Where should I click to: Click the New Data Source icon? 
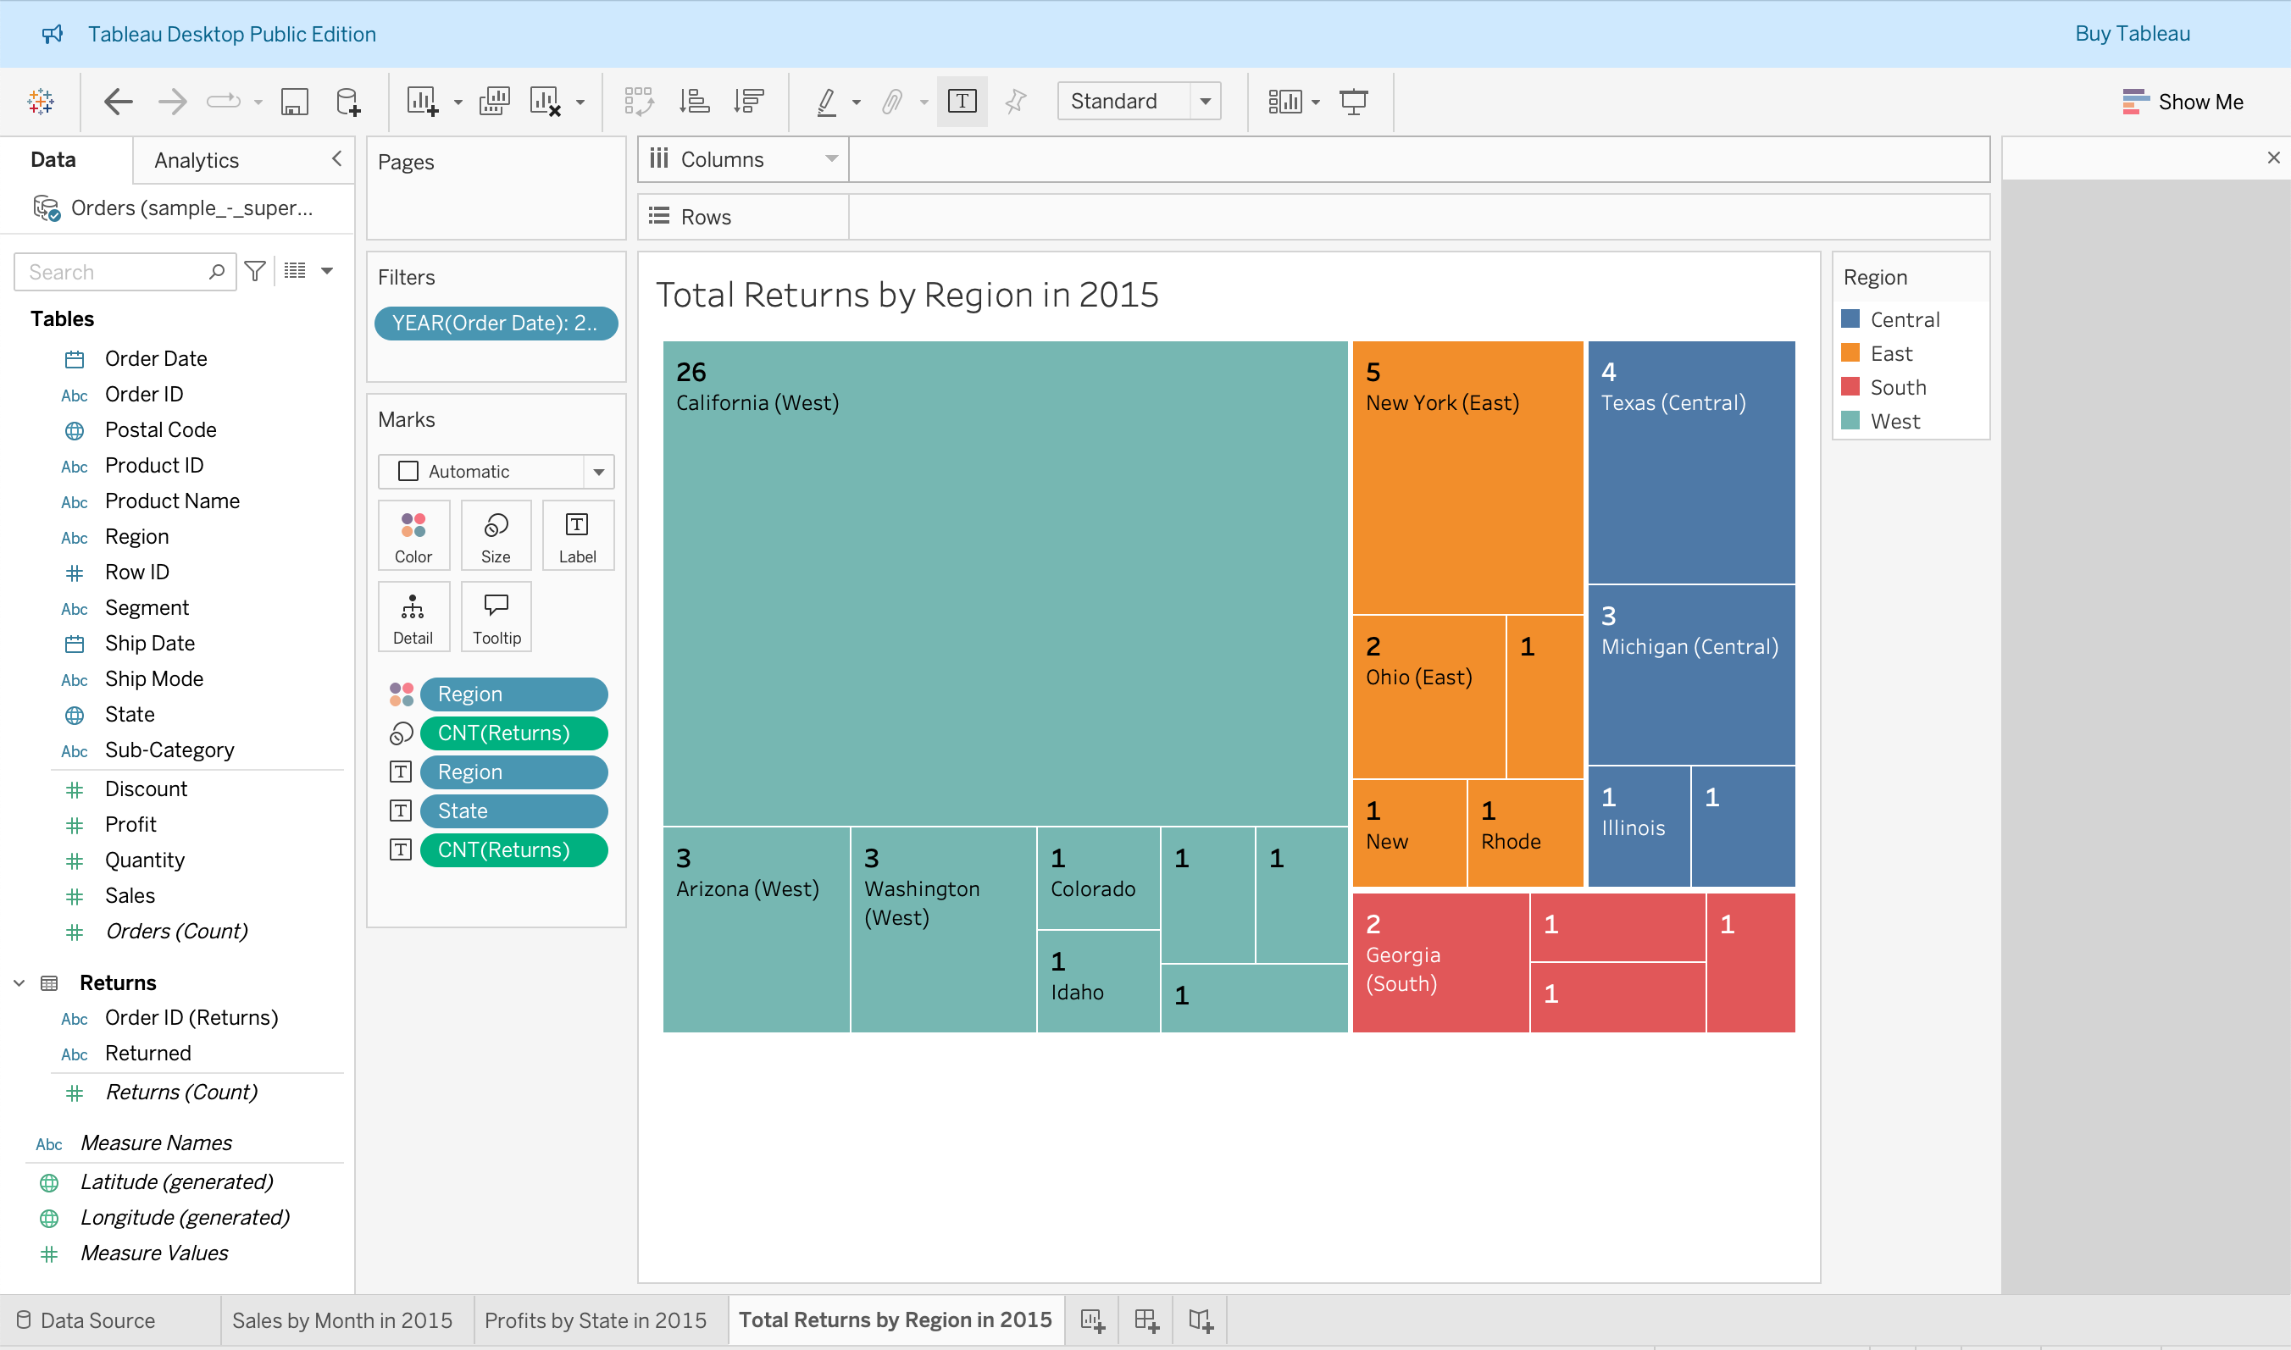click(x=347, y=101)
